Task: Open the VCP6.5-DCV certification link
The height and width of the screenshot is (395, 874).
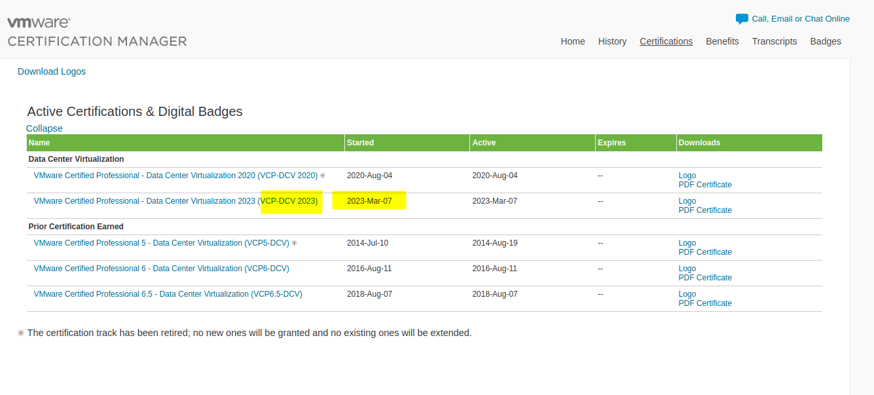Action: [x=168, y=294]
